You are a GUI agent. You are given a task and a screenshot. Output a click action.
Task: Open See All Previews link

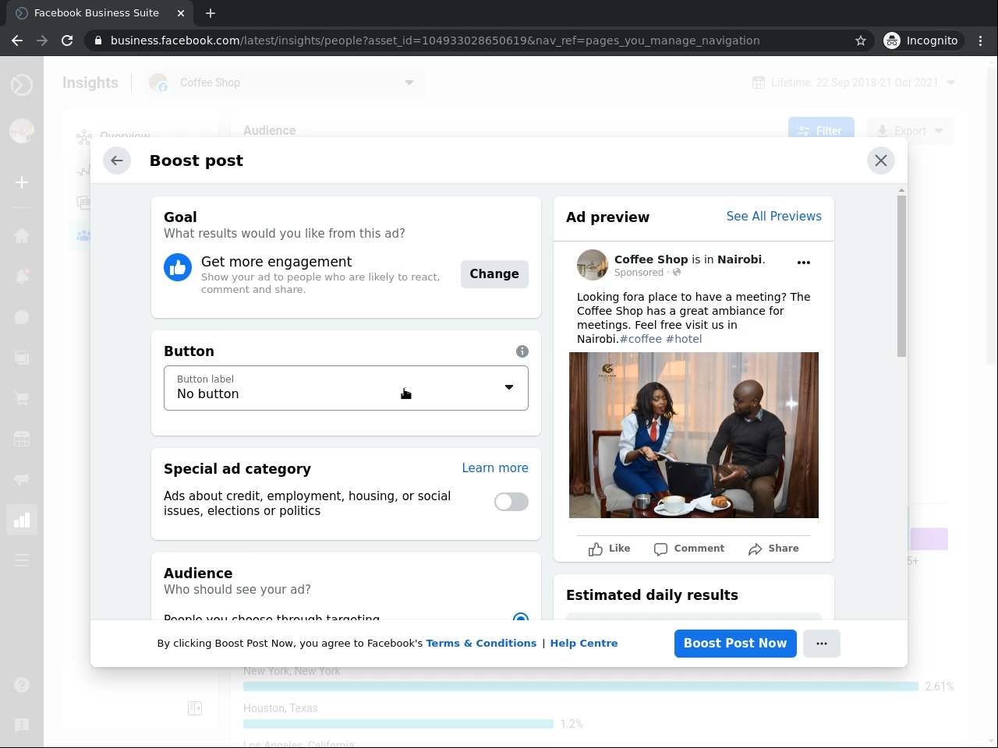(x=774, y=217)
